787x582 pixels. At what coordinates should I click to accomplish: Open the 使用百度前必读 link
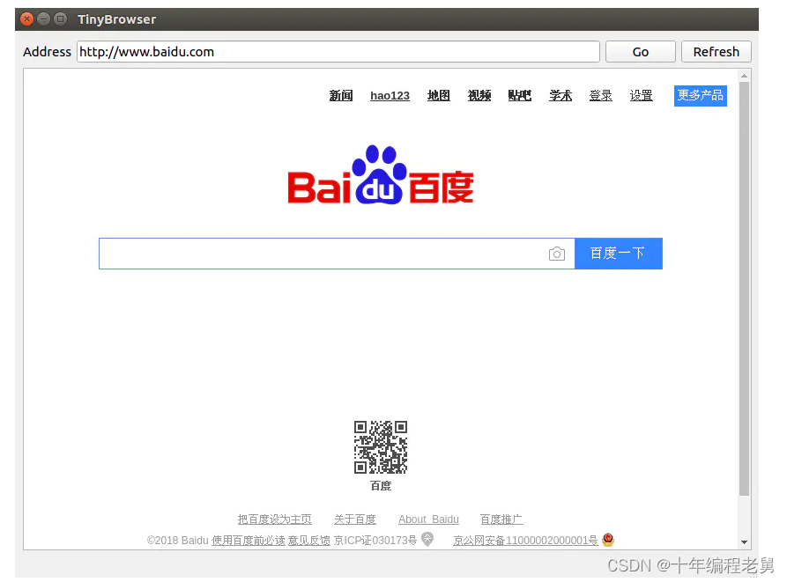click(248, 541)
